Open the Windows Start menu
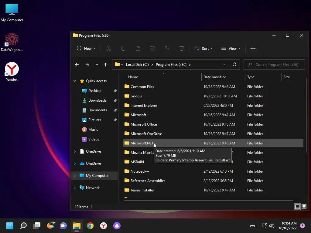The height and width of the screenshot is (233, 311). (x=10, y=226)
